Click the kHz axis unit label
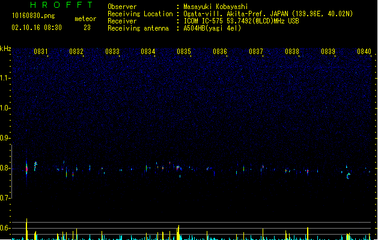This screenshot has width=378, height=240. tap(5, 49)
